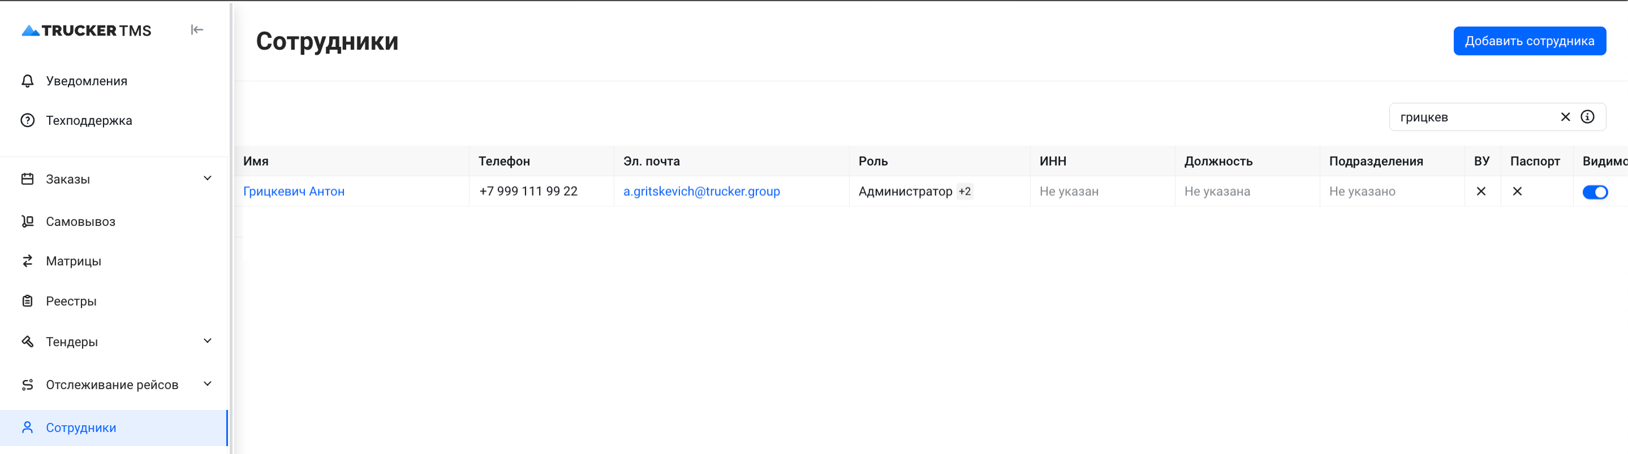Image resolution: width=1628 pixels, height=454 pixels.
Task: Open employee Грицкевич Антон profile link
Action: point(294,191)
